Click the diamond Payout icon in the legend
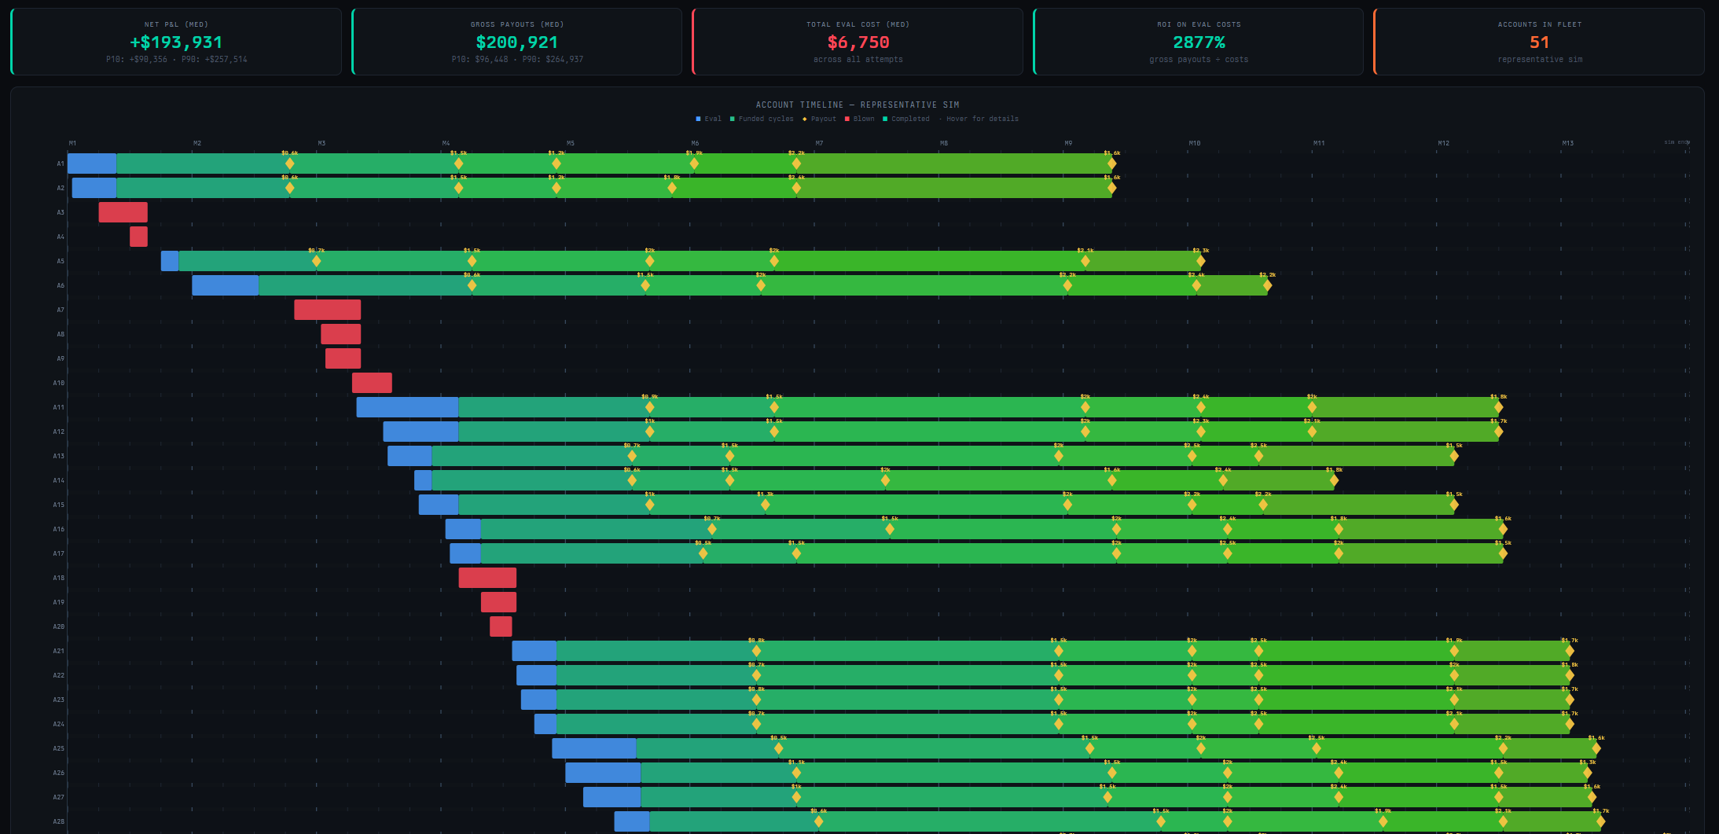1719x834 pixels. 804,119
